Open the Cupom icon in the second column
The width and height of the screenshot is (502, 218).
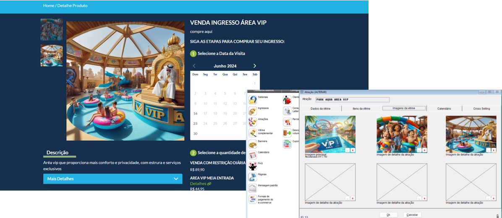(287, 144)
